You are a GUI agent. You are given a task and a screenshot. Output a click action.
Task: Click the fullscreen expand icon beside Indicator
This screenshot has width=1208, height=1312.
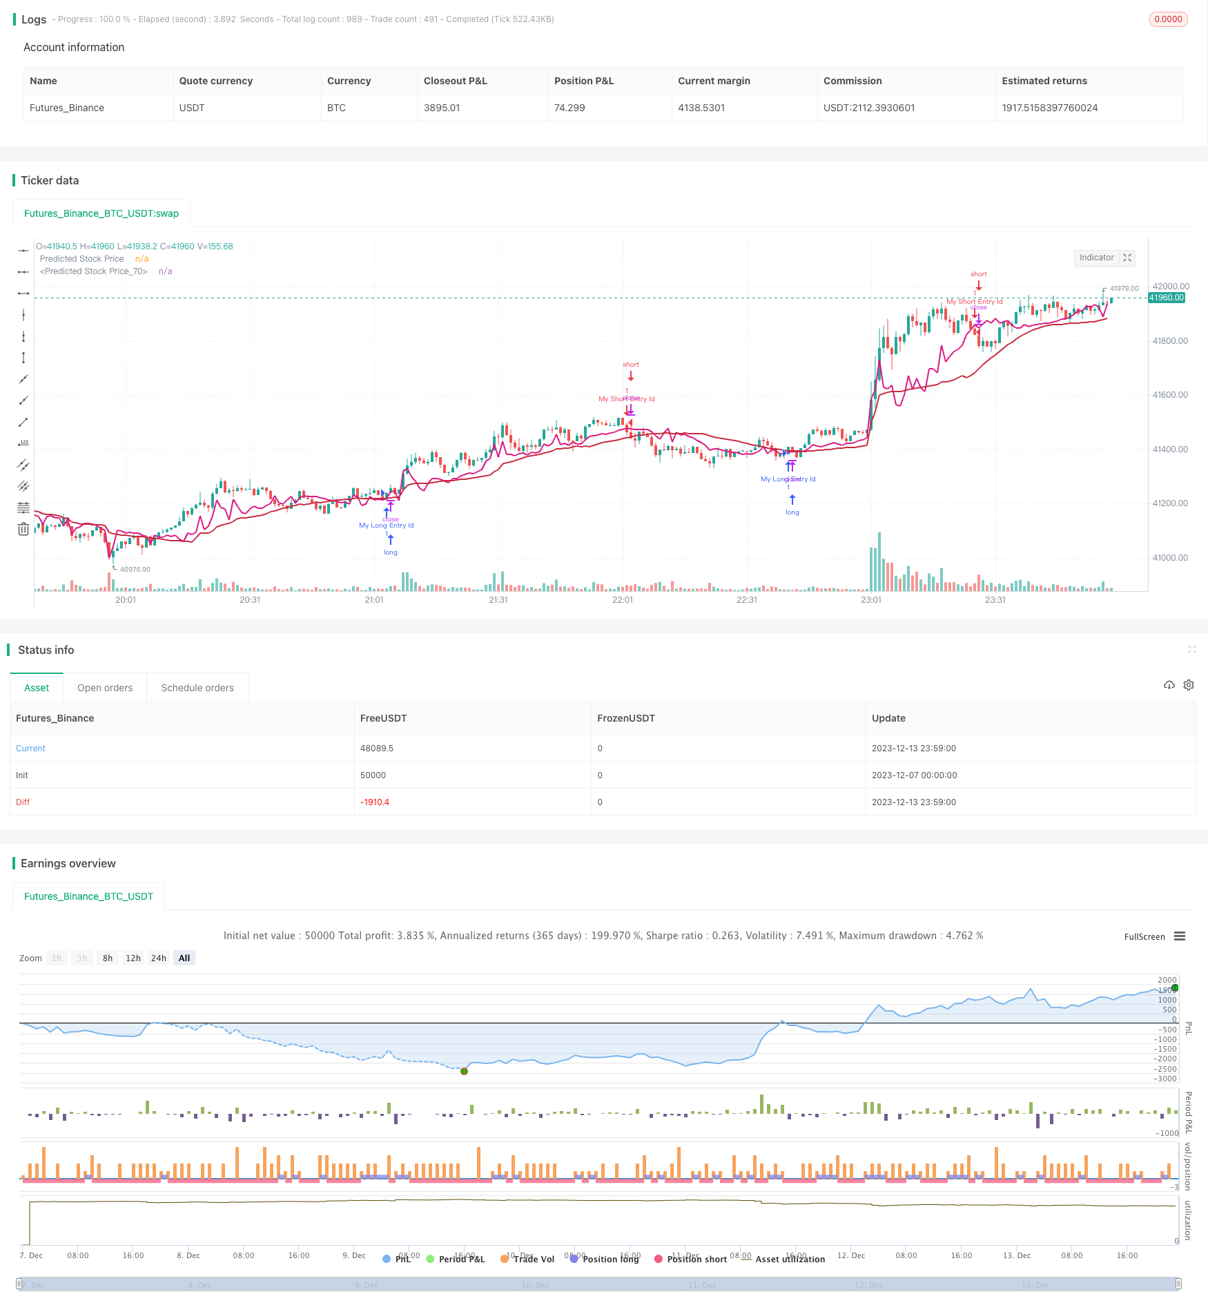pyautogui.click(x=1127, y=258)
